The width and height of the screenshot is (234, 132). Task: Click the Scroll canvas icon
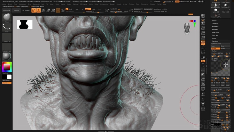pos(203,23)
